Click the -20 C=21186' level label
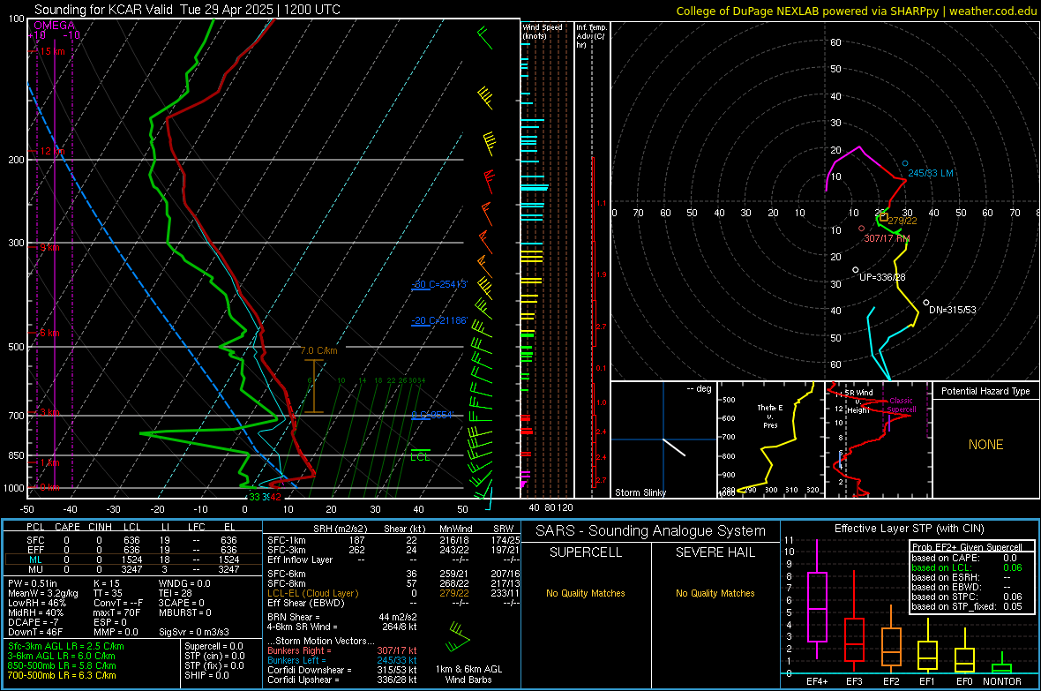Viewport: 1041px width, 691px height. point(439,320)
